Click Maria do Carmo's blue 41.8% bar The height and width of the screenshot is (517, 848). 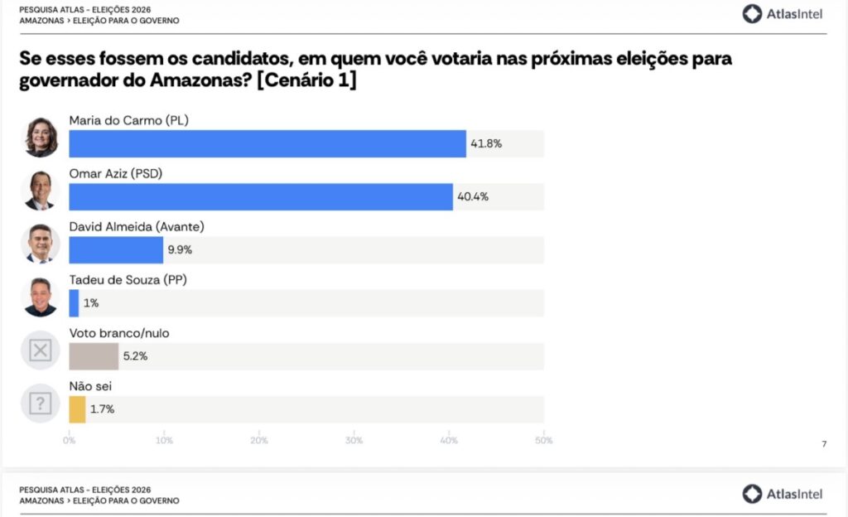[267, 144]
